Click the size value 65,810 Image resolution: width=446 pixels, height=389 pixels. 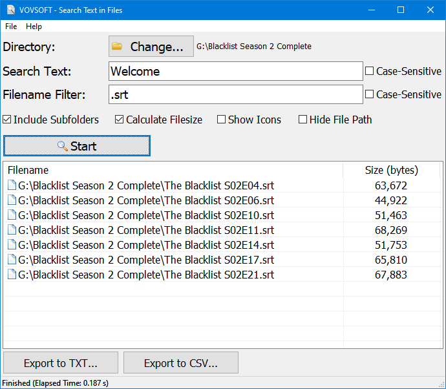[391, 260]
